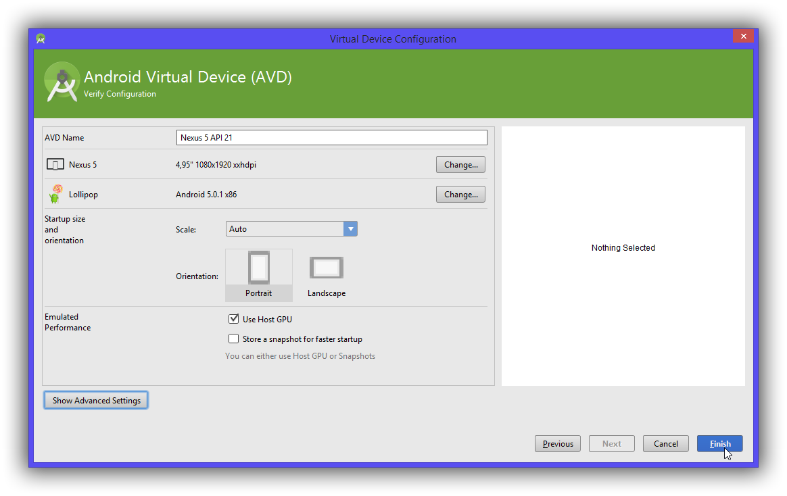Click the 'Virtual Device Configuration' window title
This screenshot has height=496, width=787.
[x=393, y=39]
